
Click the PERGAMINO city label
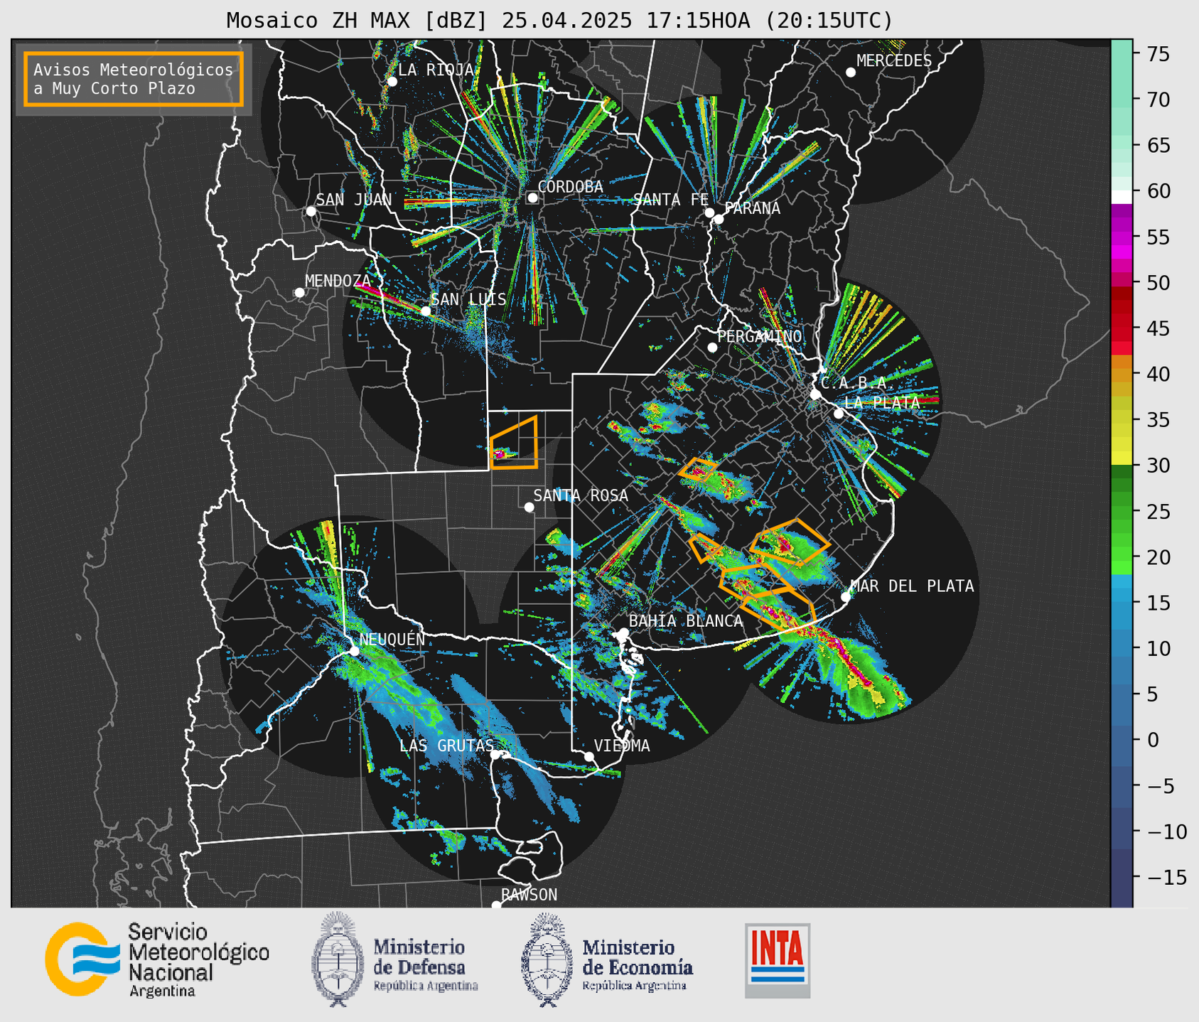(760, 336)
